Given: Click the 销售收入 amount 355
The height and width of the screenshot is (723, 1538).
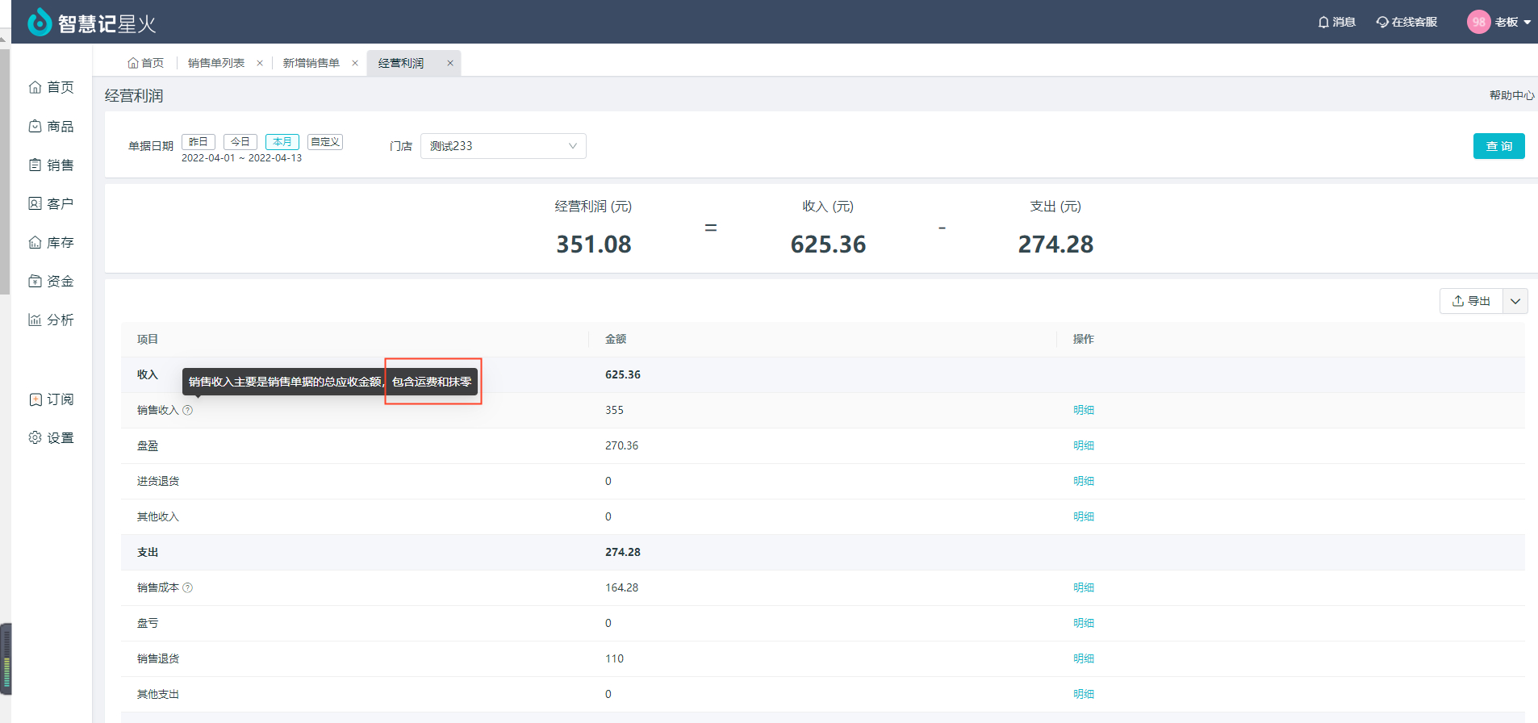Looking at the screenshot, I should point(614,410).
